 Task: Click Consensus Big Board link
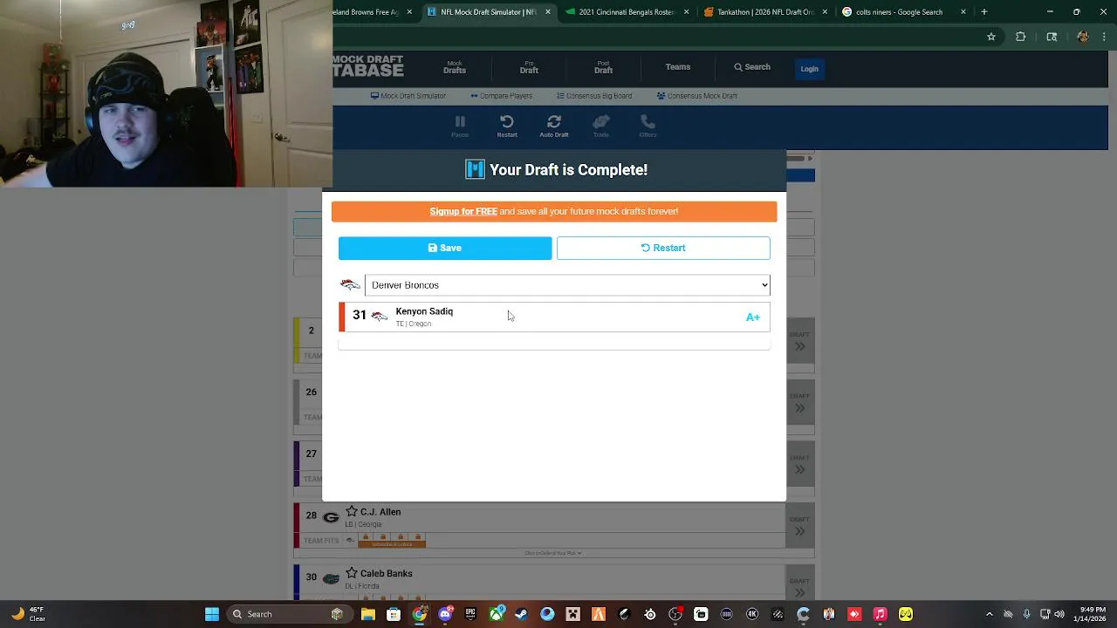coord(594,96)
